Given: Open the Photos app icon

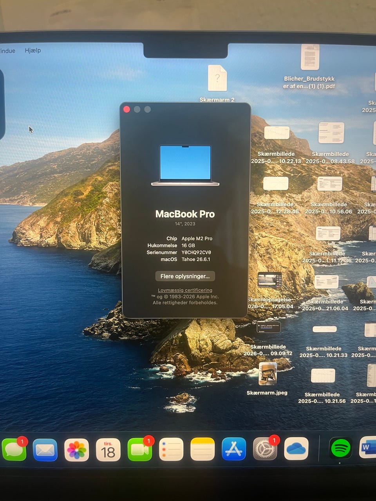Looking at the screenshot, I should point(76,450).
